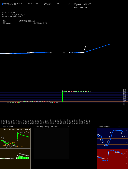Viewport: 128px width, 169px height.
Task: Click the white price line jump
Action: click(x=85, y=48)
